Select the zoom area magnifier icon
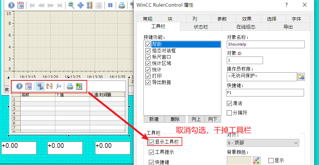The image size is (319, 165). click(x=71, y=5)
